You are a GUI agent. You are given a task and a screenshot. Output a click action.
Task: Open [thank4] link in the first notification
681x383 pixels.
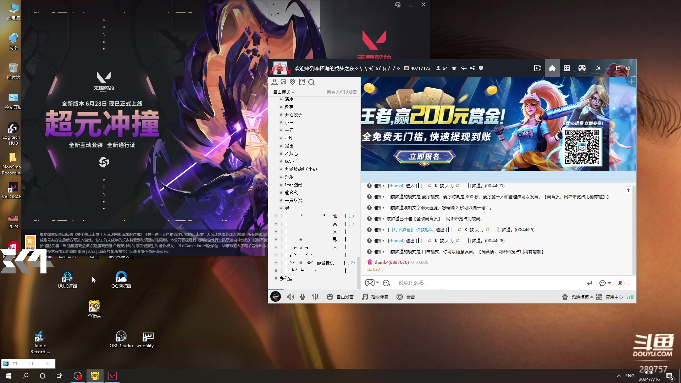pyautogui.click(x=396, y=186)
